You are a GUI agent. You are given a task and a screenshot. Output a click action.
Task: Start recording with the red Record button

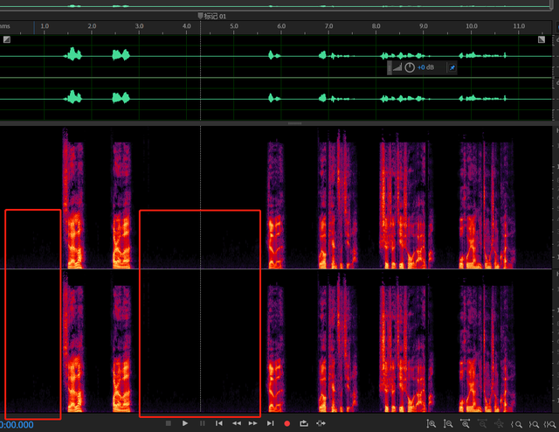[286, 423]
